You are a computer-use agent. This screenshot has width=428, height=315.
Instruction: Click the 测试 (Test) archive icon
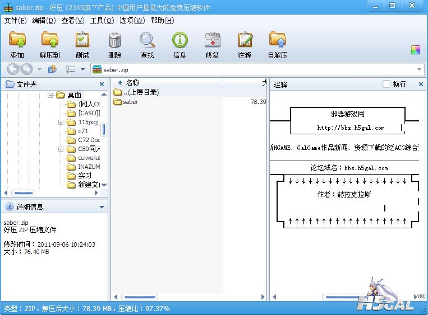tap(82, 41)
